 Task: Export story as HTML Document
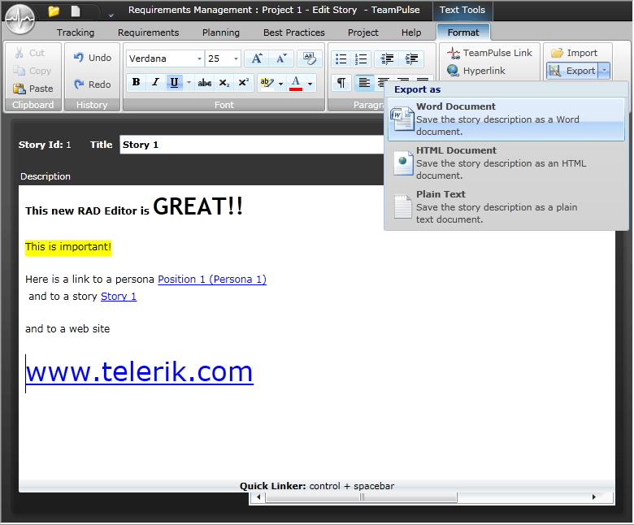(506, 163)
